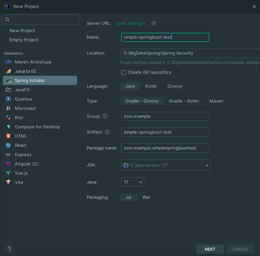The image size is (260, 256).
Task: Click the Compose for Desktop icon
Action: pos(8,127)
